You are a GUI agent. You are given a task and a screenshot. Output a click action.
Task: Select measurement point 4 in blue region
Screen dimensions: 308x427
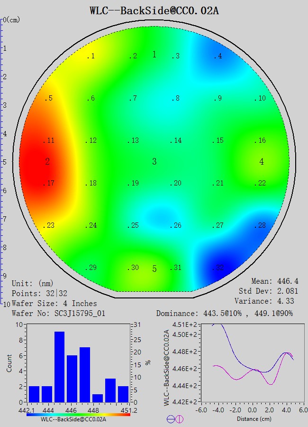(217, 56)
